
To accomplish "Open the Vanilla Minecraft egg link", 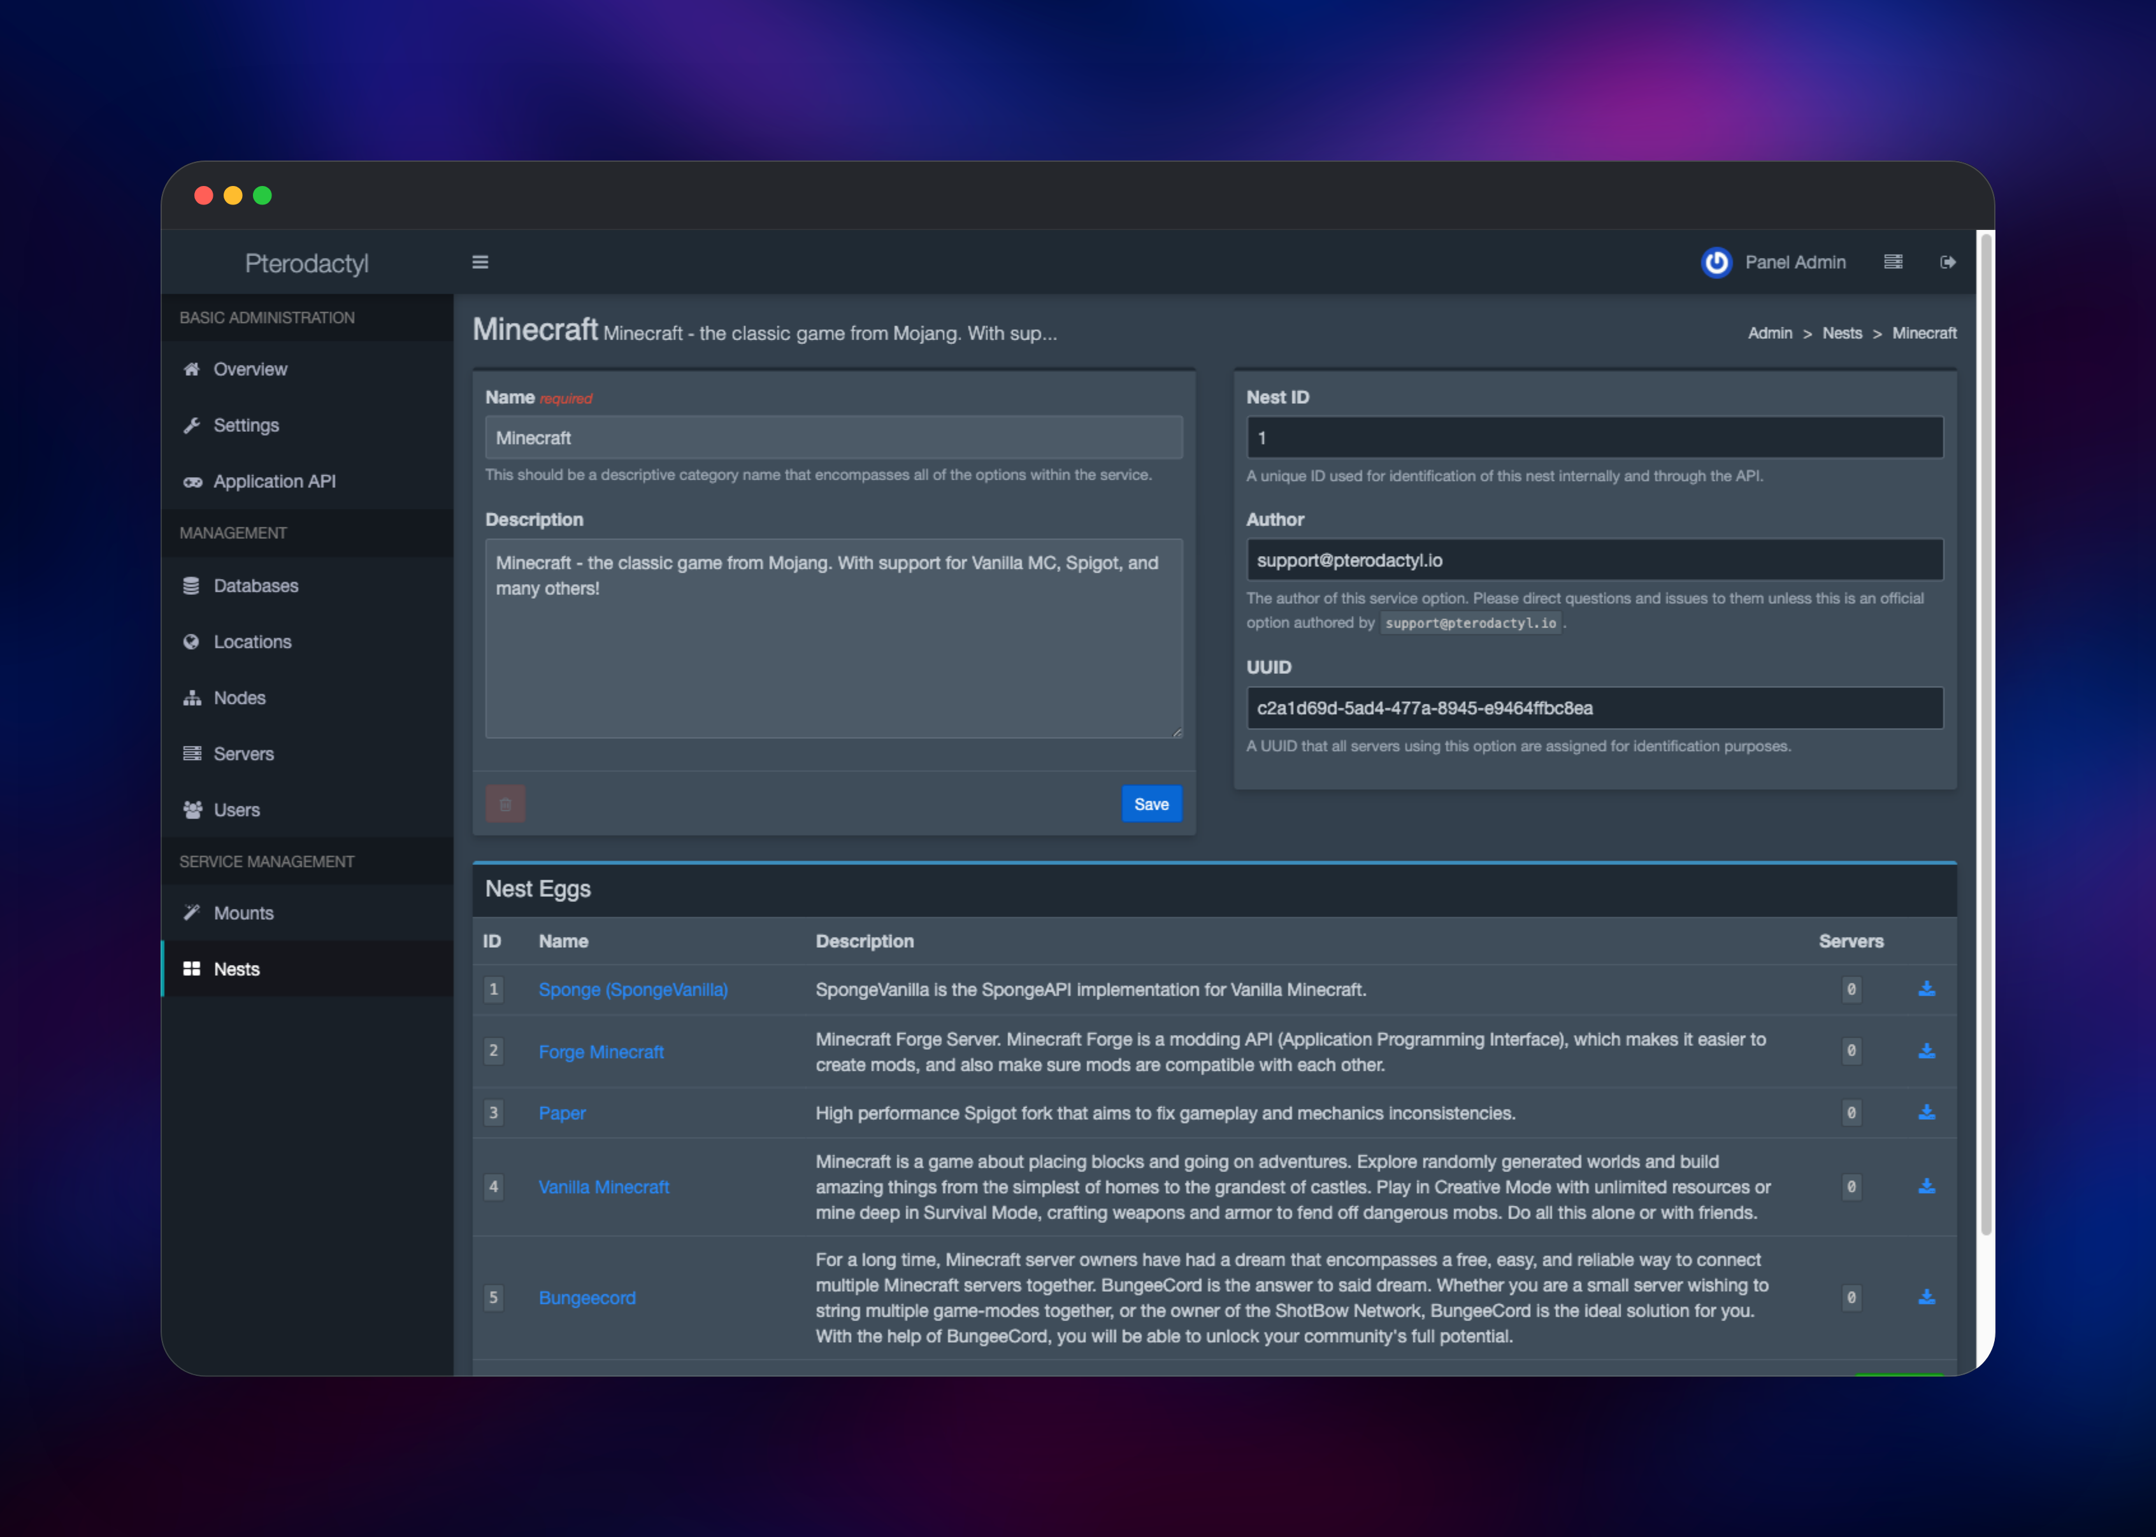I will (604, 1187).
